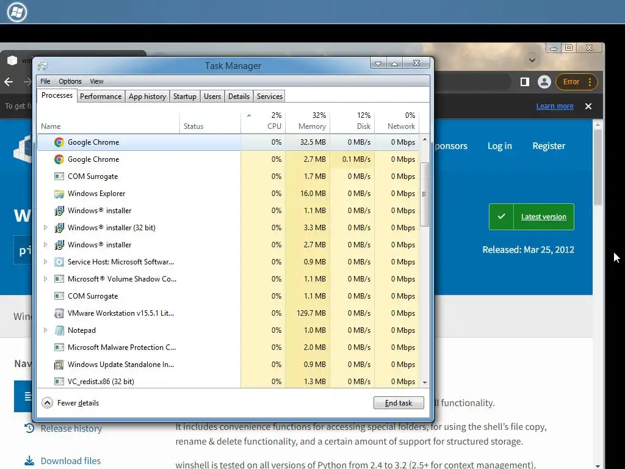Click the Chrome page vertical scrollbar thumb
The height and width of the screenshot is (469, 625).
598,167
